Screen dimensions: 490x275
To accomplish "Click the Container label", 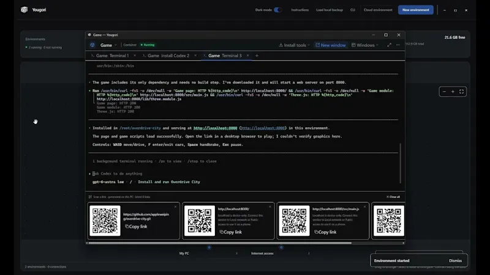I will pyautogui.click(x=130, y=45).
